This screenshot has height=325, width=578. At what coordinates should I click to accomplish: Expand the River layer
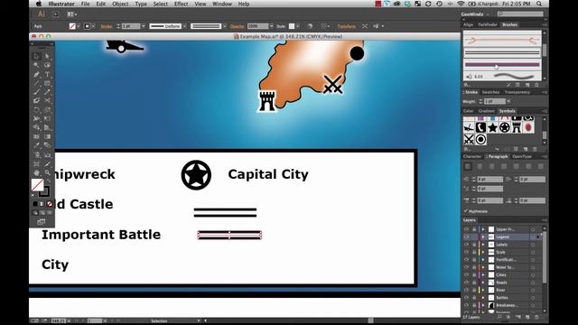tap(483, 290)
